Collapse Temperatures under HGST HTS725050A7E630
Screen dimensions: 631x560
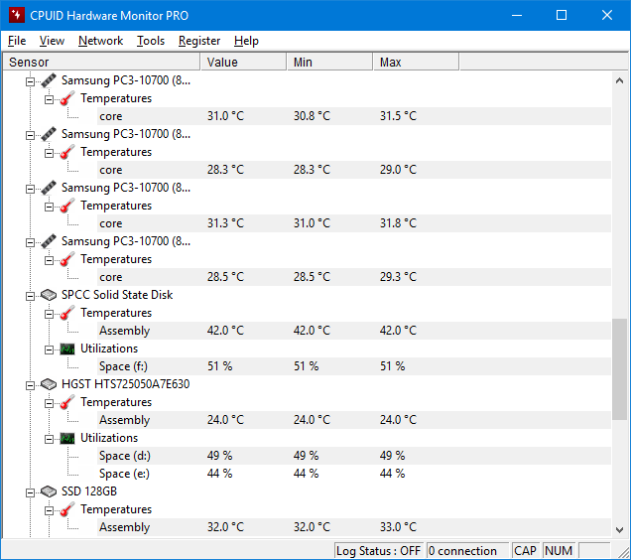point(49,404)
